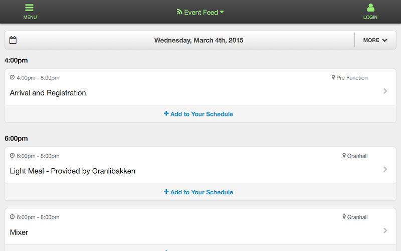The height and width of the screenshot is (251, 401).
Task: Select the Mixer event title
Action: pyautogui.click(x=19, y=232)
